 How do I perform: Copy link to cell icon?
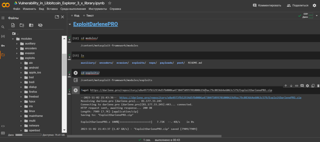click(297, 86)
